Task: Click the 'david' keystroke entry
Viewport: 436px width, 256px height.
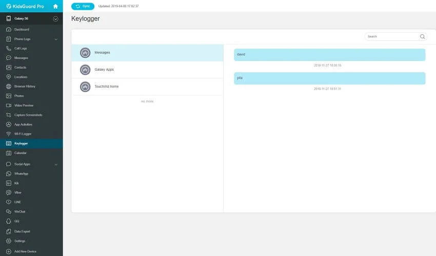Action: (329, 54)
